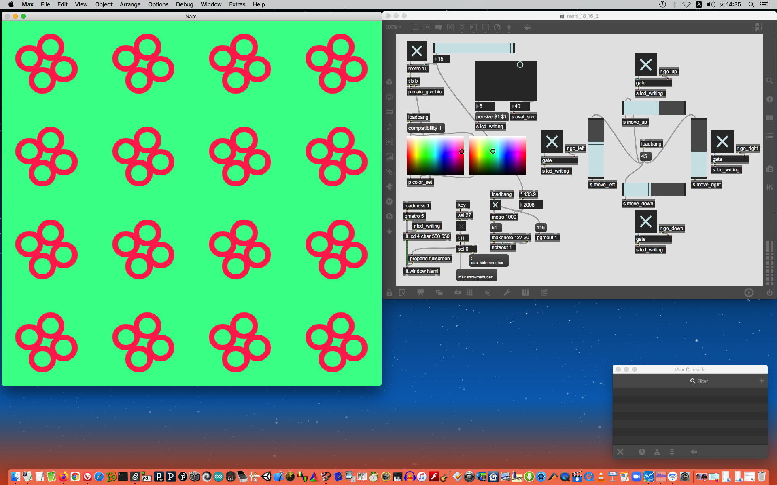This screenshot has height=485, width=777.
Task: Open the Extras menu
Action: (237, 4)
